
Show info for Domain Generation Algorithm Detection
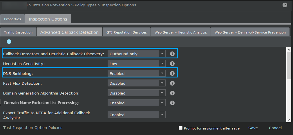pyautogui.click(x=172, y=93)
